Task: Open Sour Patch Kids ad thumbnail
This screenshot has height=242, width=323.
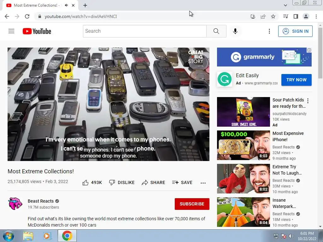Action: tap(243, 112)
